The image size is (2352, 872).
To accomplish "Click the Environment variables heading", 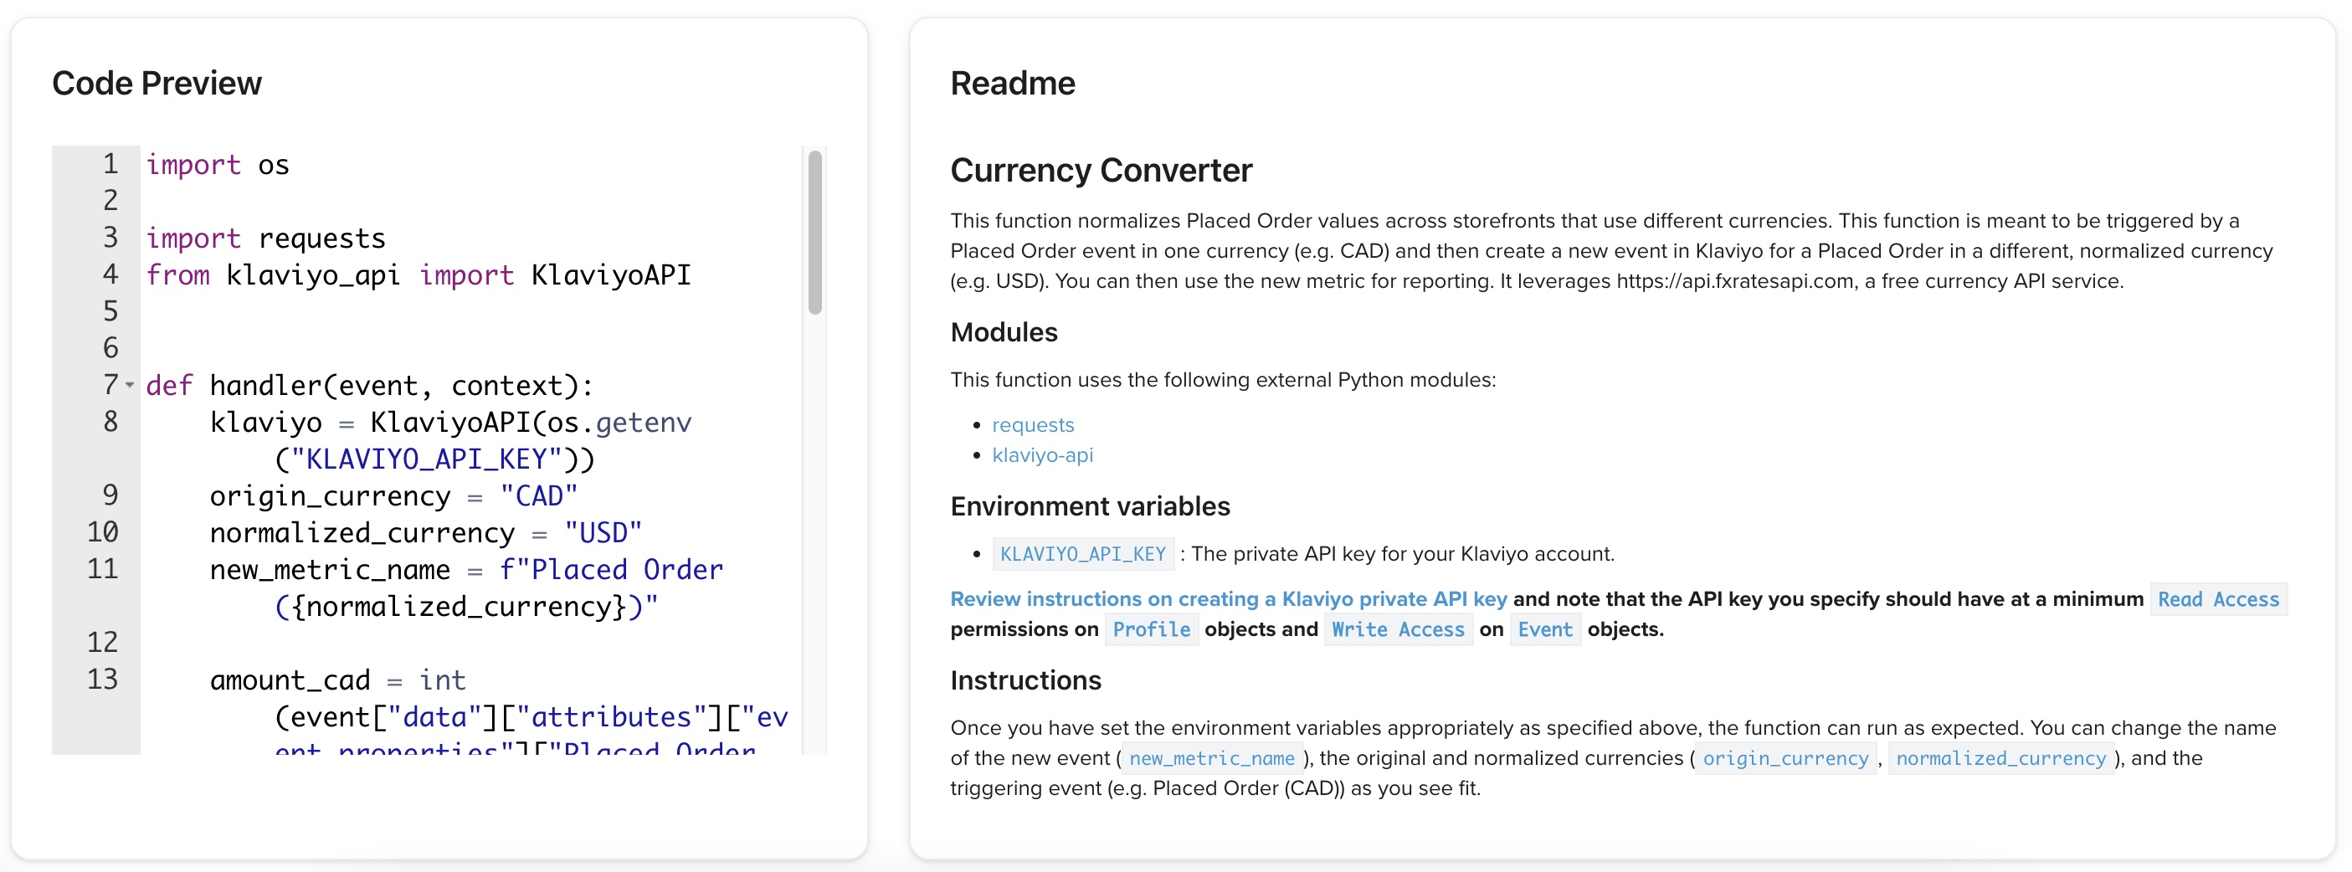I will click(x=1090, y=505).
